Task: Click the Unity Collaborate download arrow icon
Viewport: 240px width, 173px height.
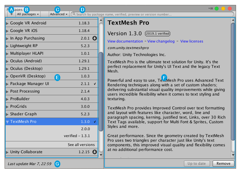Action: [x=95, y=152]
